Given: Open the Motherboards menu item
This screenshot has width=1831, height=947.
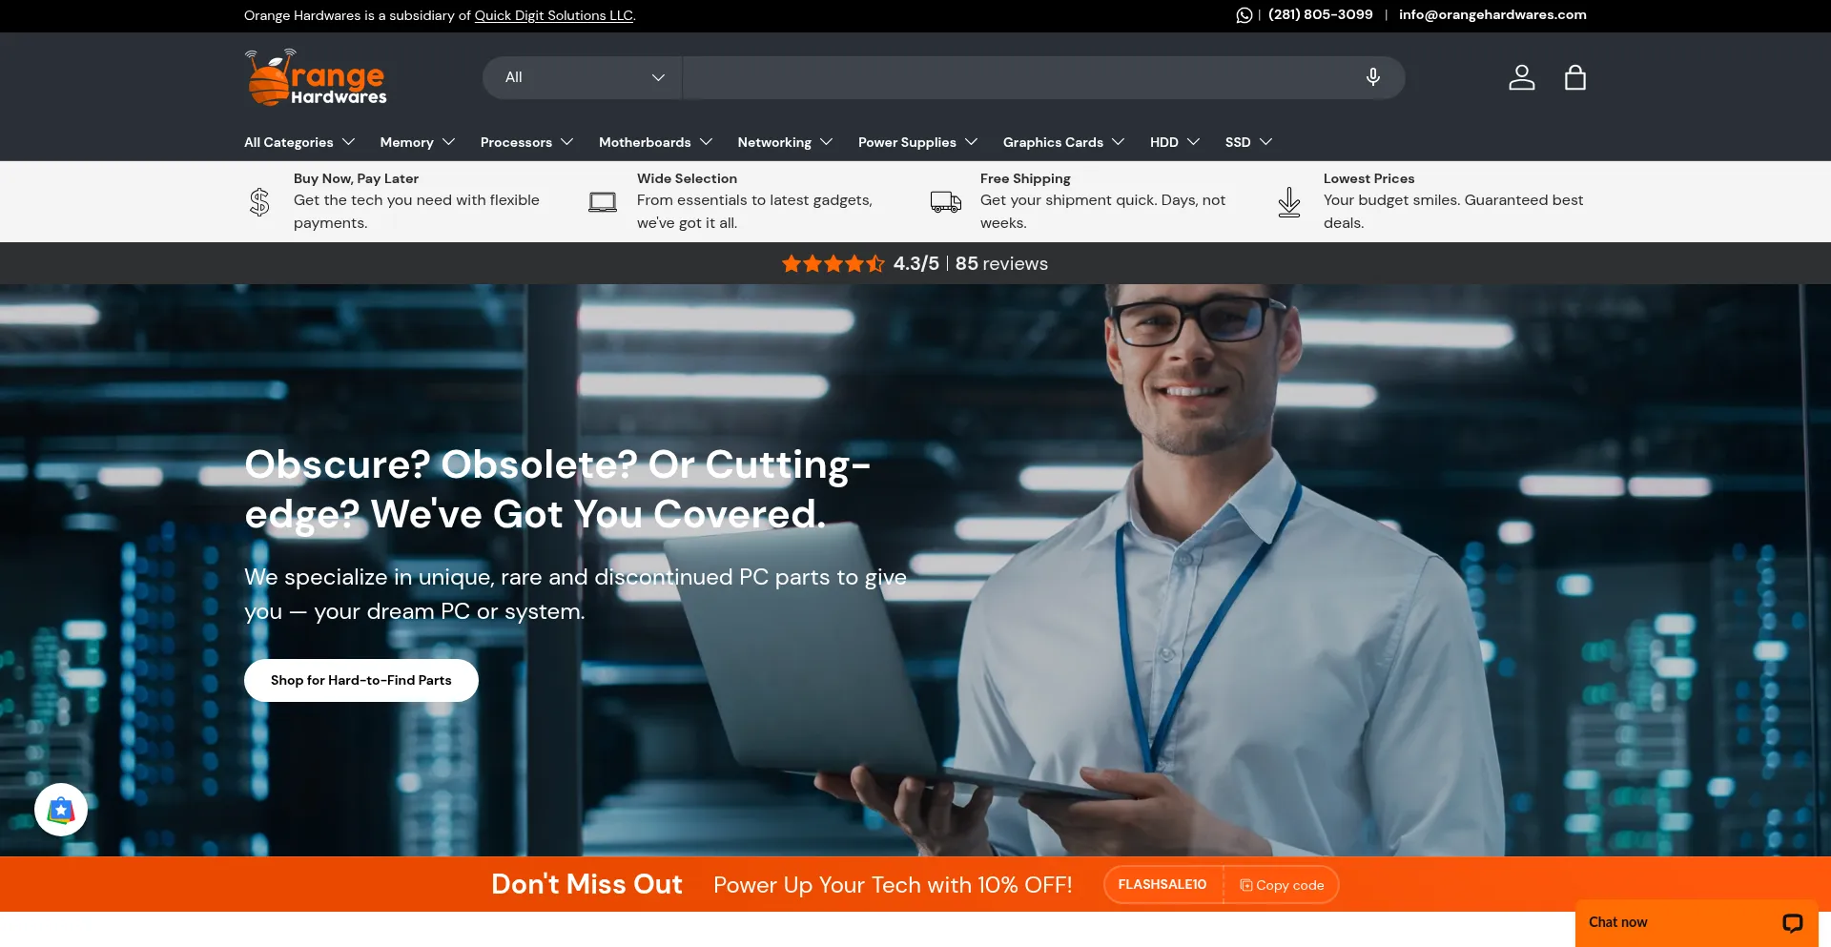Looking at the screenshot, I should (x=655, y=142).
